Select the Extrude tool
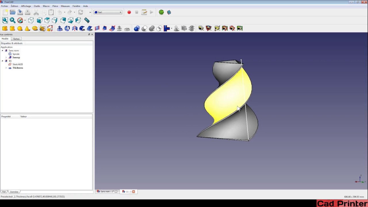The height and width of the screenshot is (207, 368). point(60,28)
